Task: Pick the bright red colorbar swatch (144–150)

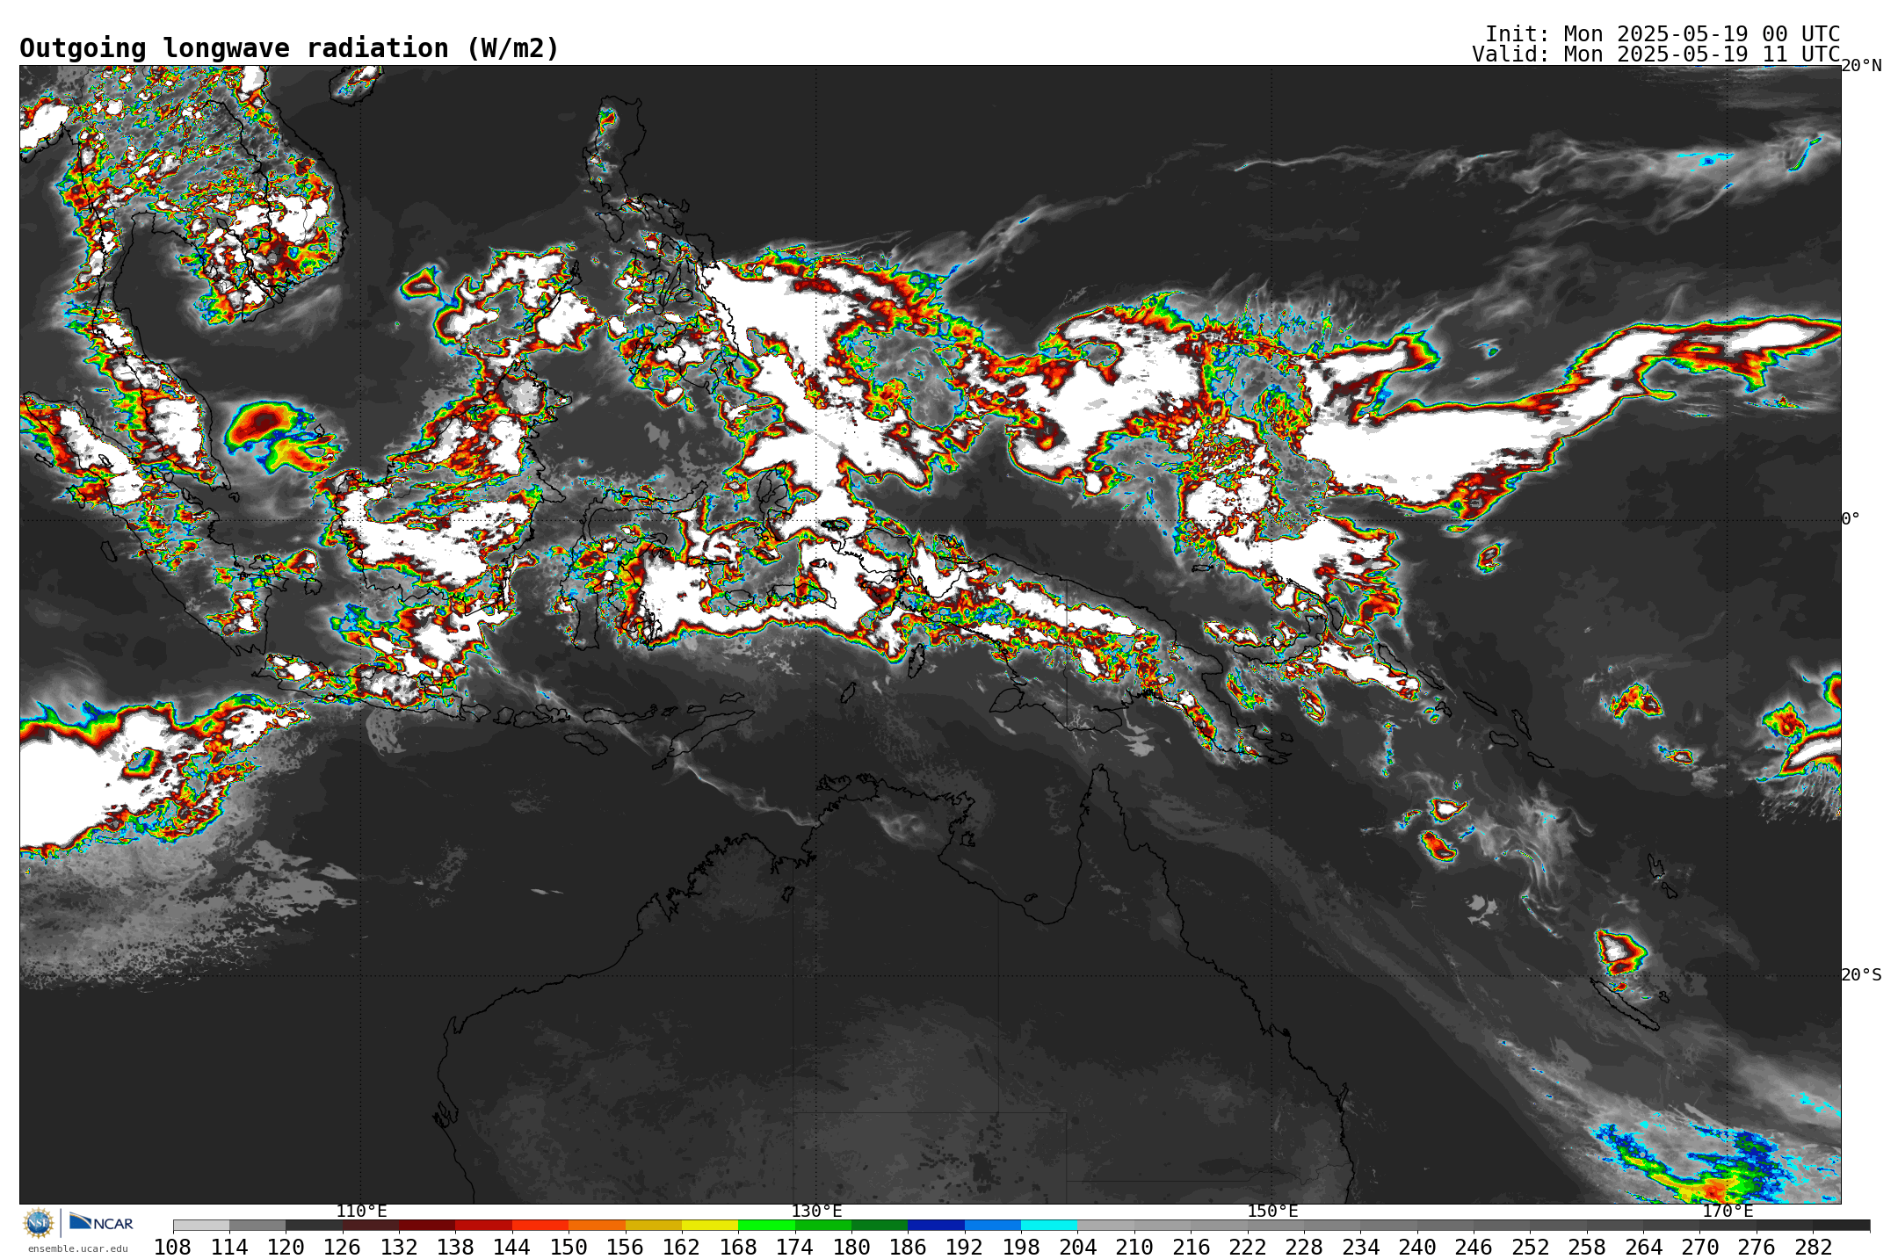Action: pyautogui.click(x=540, y=1225)
